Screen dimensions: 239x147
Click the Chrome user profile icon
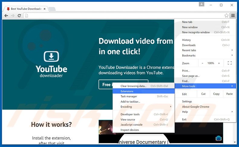tap(201, 4)
